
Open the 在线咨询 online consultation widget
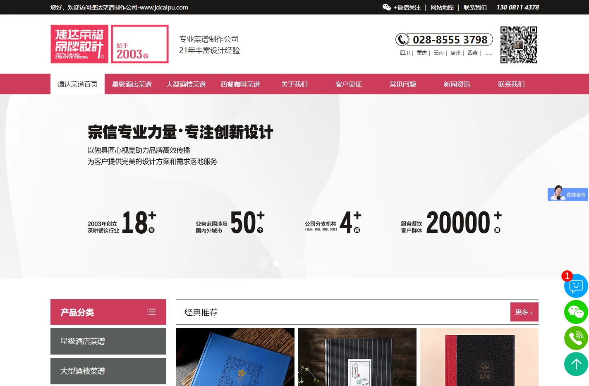click(568, 194)
